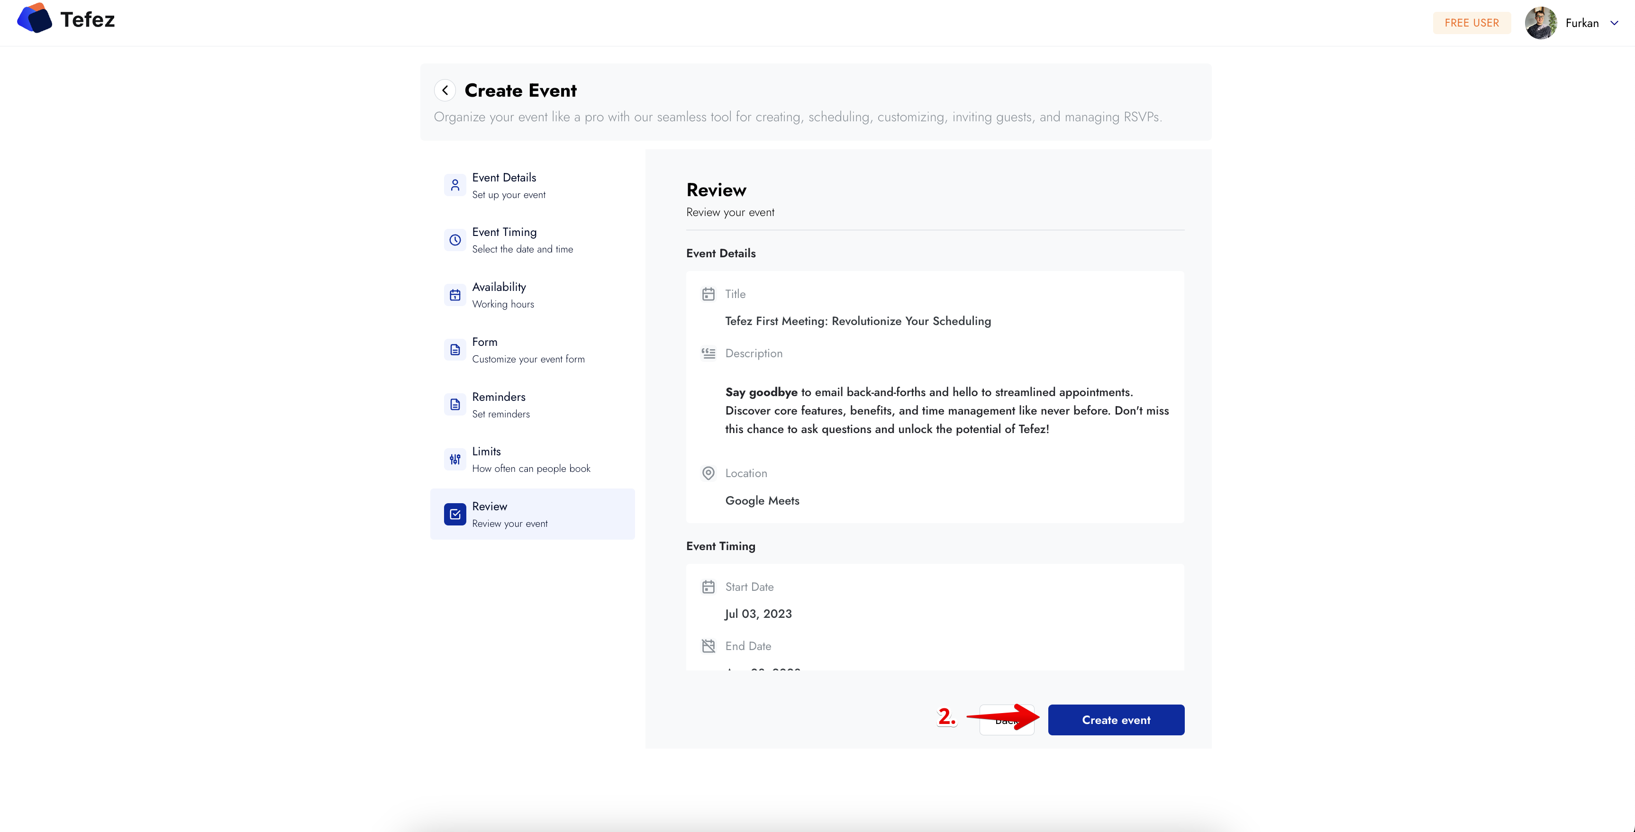Image resolution: width=1635 pixels, height=832 pixels.
Task: Click the Location pin icon
Action: [708, 473]
